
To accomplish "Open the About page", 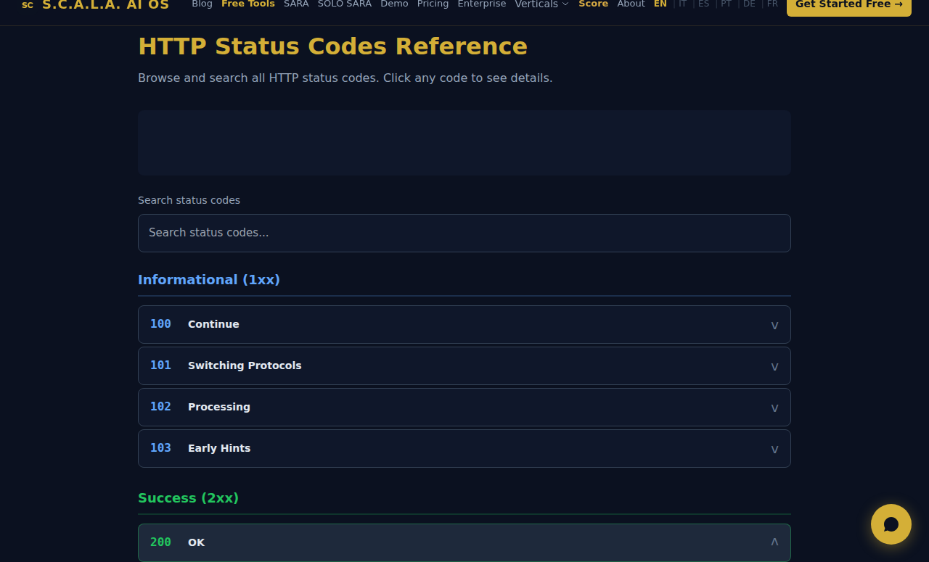I will [631, 4].
